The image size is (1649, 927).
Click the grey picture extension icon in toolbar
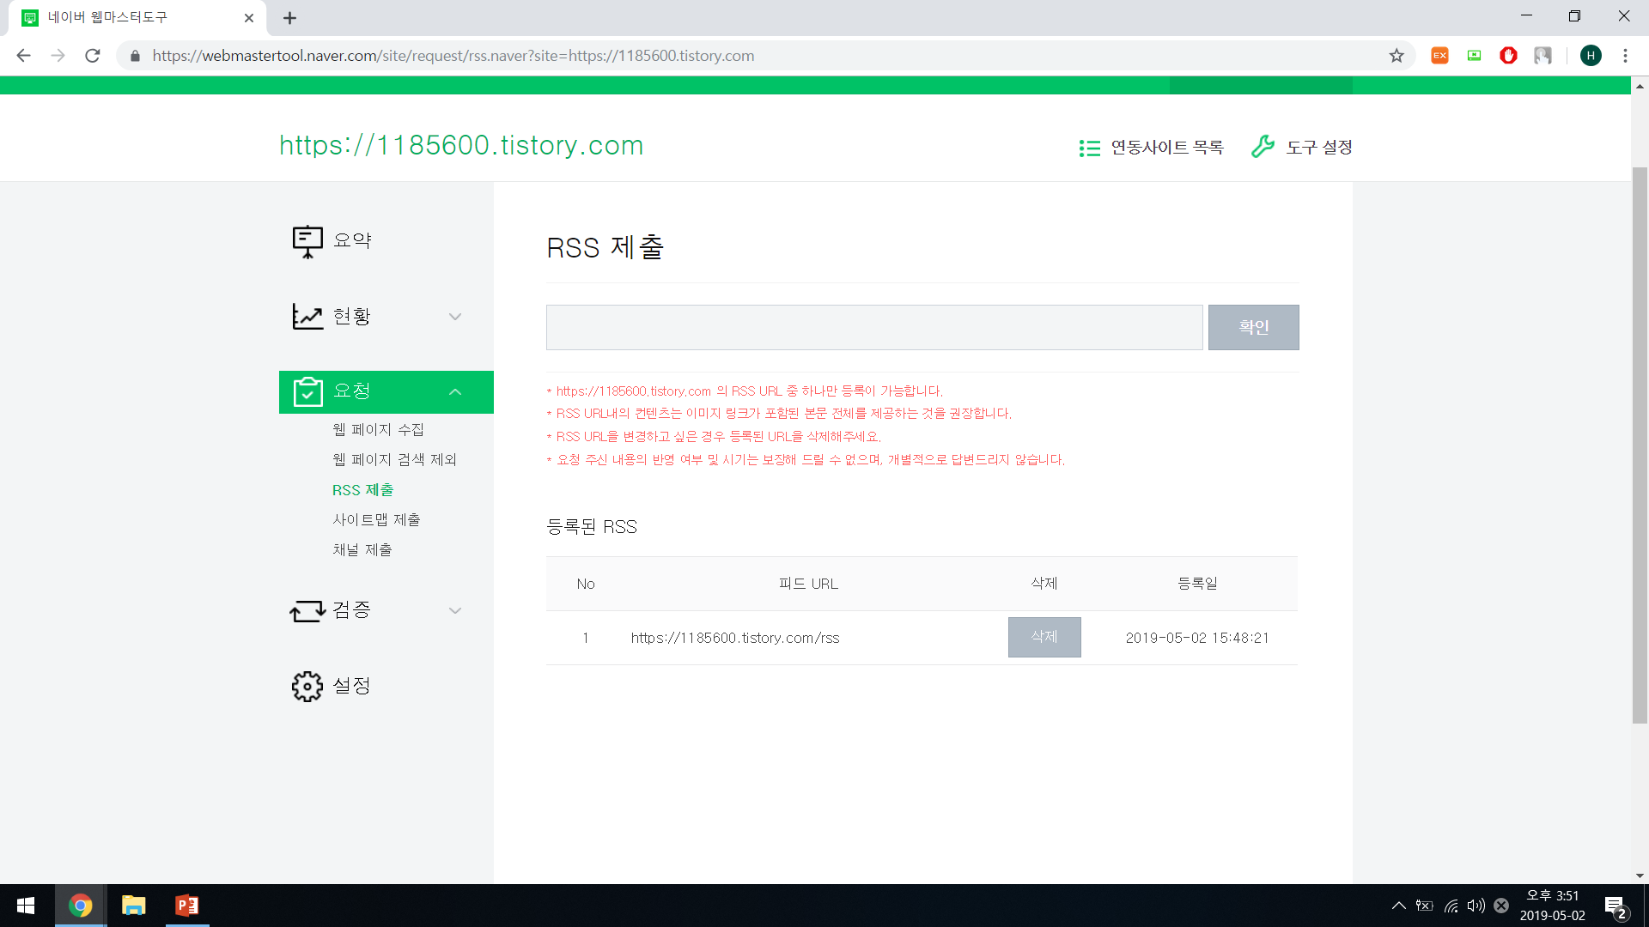pos(1543,56)
